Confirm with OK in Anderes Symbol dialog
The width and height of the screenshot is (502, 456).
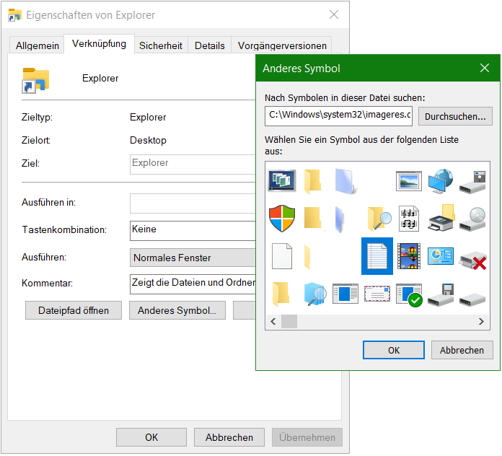394,350
